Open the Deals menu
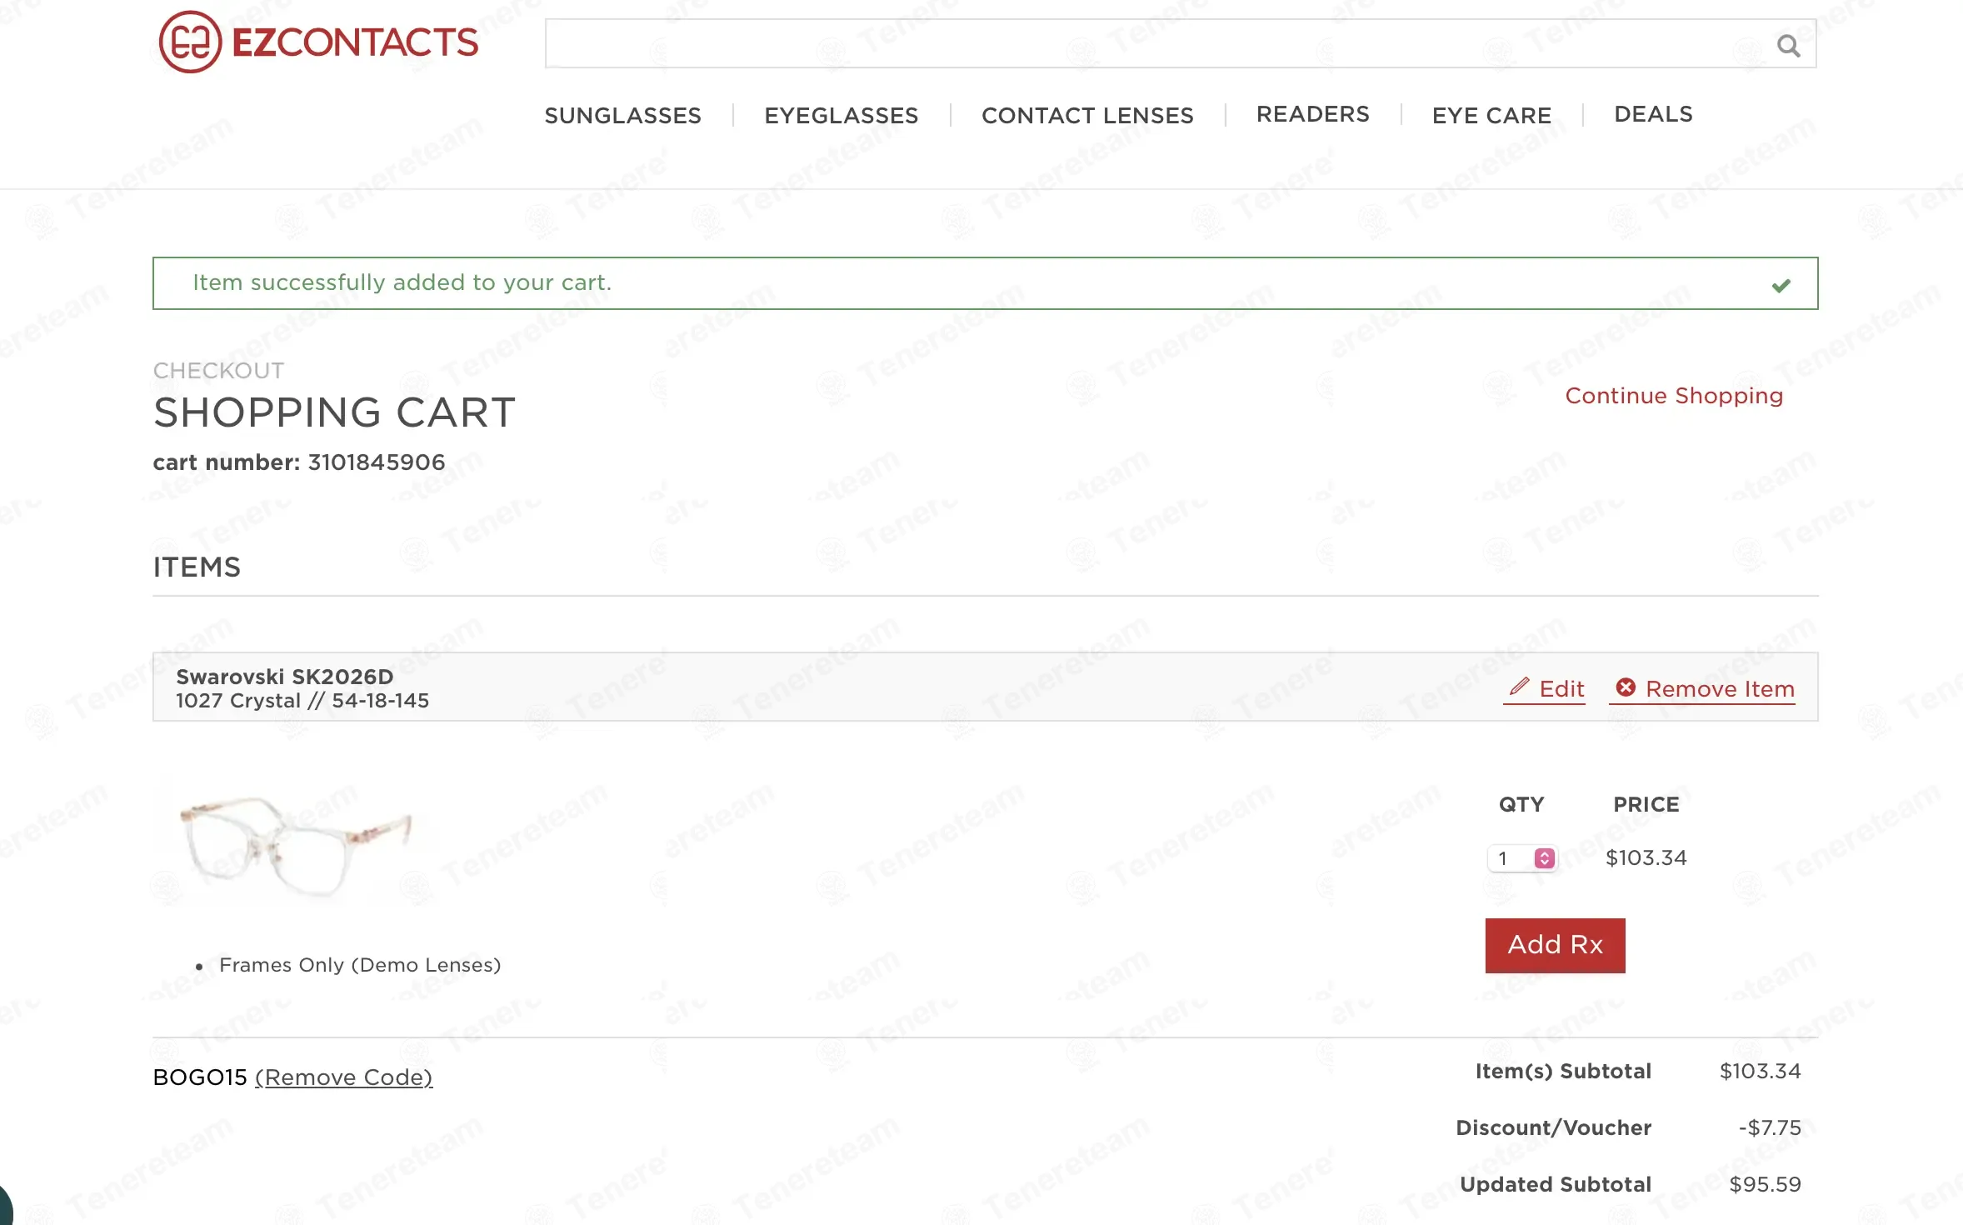Viewport: 1963px width, 1225px height. pyautogui.click(x=1652, y=114)
